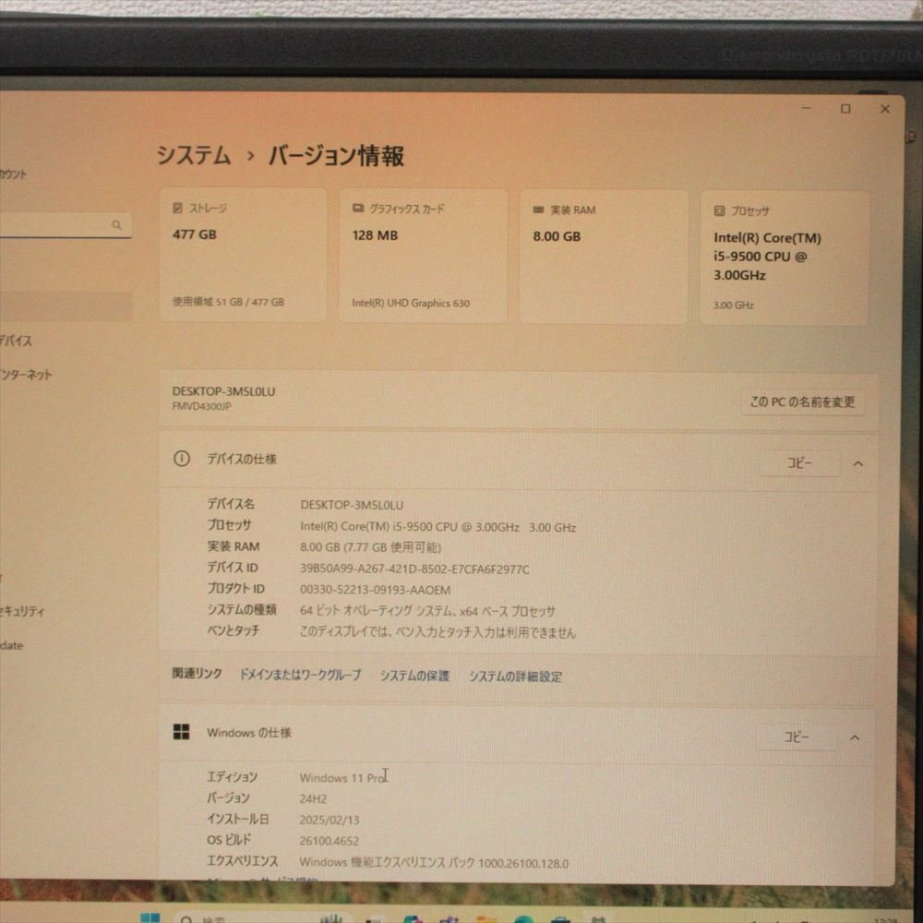Select アカウント in the settings sidebar
Viewport: 923px width, 923px height.
[x=13, y=174]
